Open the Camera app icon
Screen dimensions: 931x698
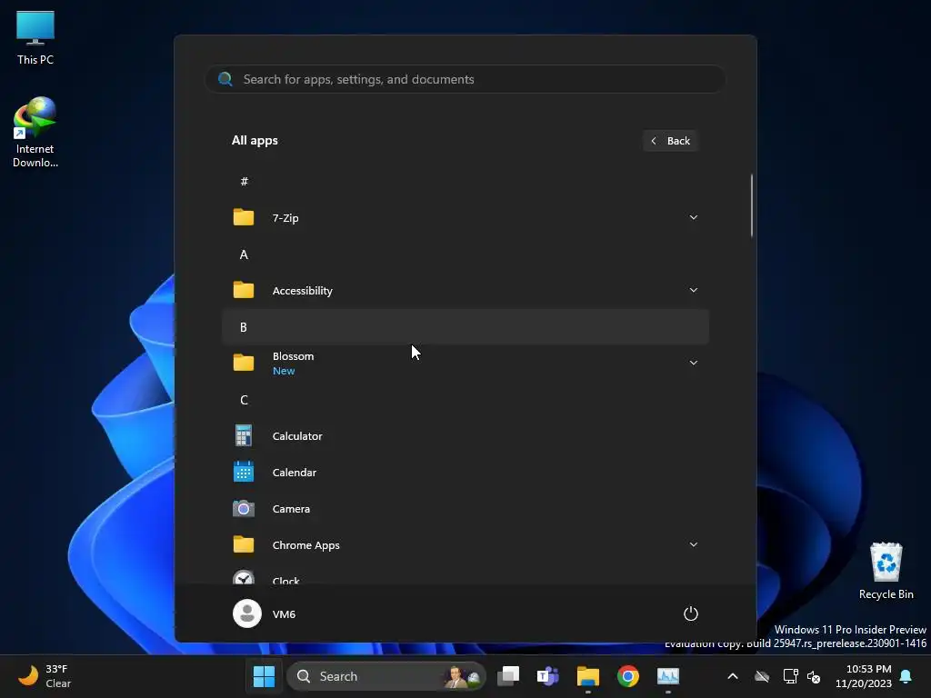(x=244, y=509)
